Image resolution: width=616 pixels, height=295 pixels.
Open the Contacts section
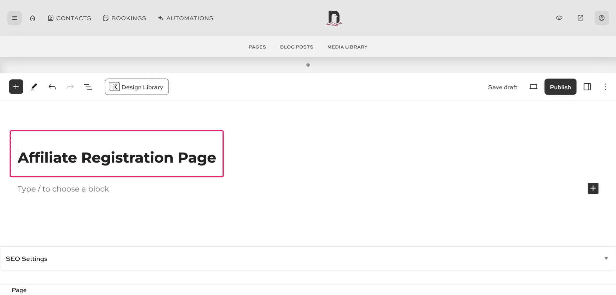[69, 18]
